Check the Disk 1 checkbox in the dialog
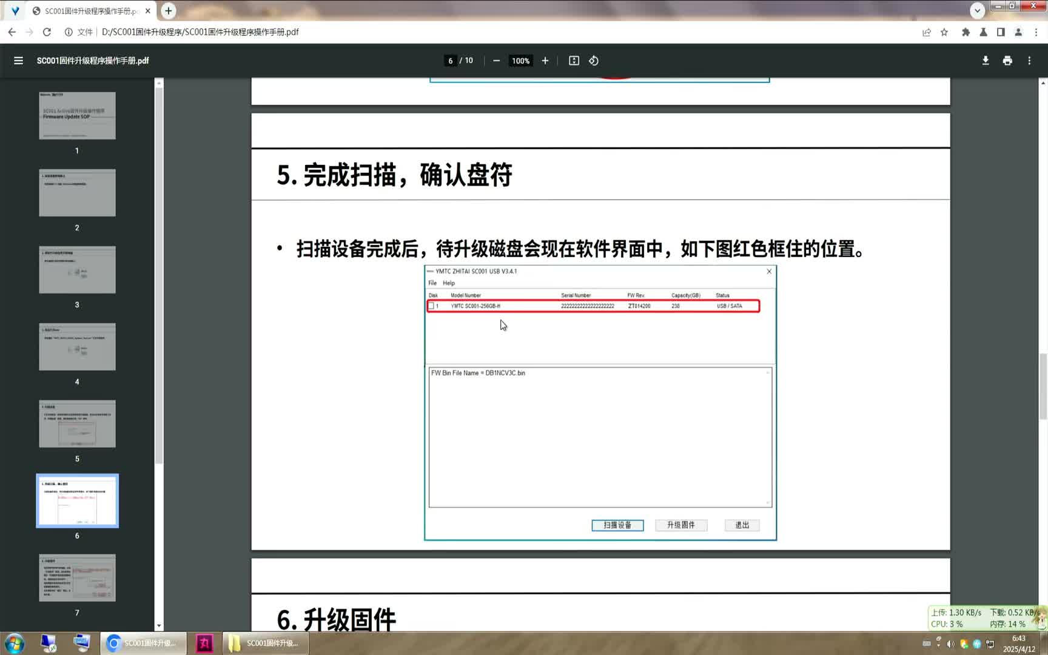This screenshot has width=1048, height=655. coord(432,306)
